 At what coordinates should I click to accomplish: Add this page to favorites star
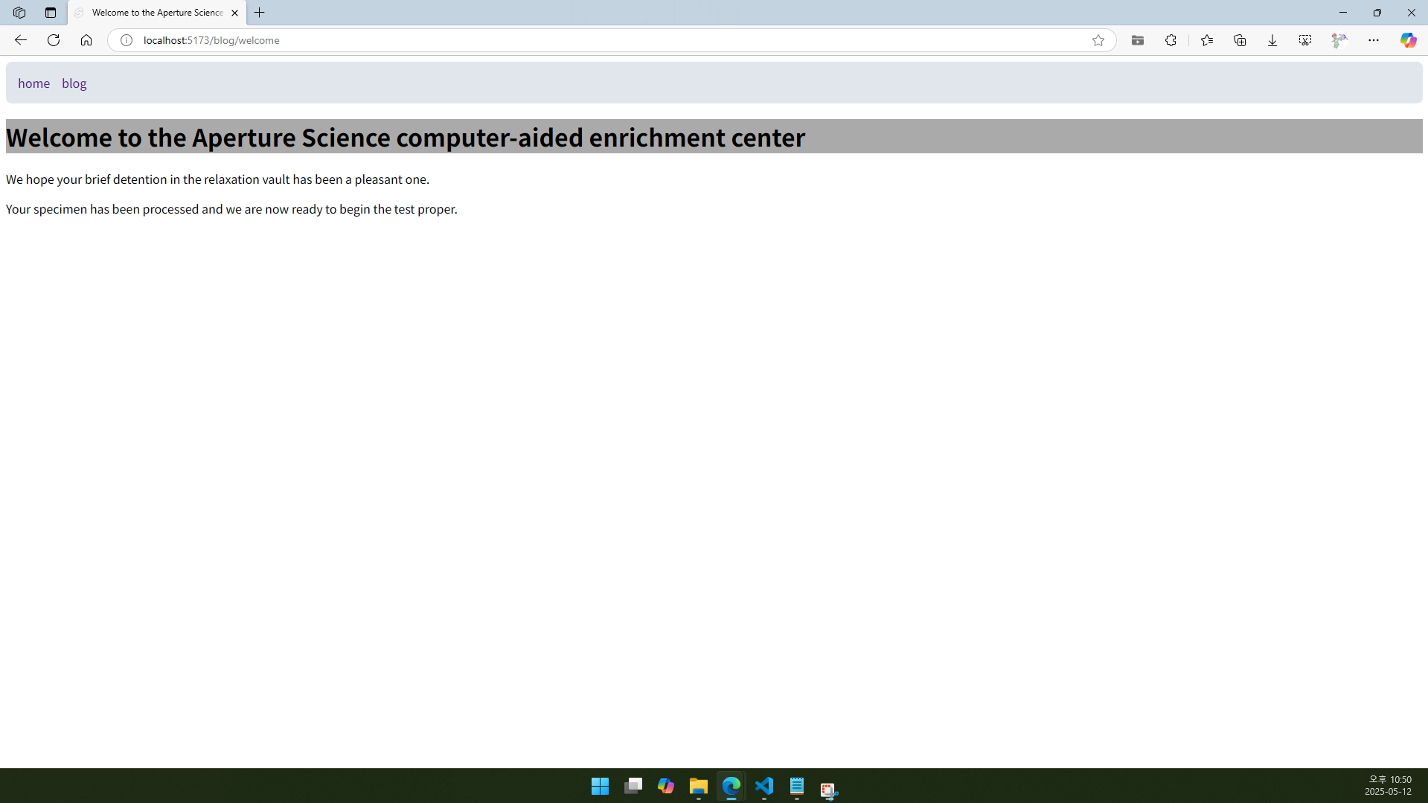coord(1098,40)
